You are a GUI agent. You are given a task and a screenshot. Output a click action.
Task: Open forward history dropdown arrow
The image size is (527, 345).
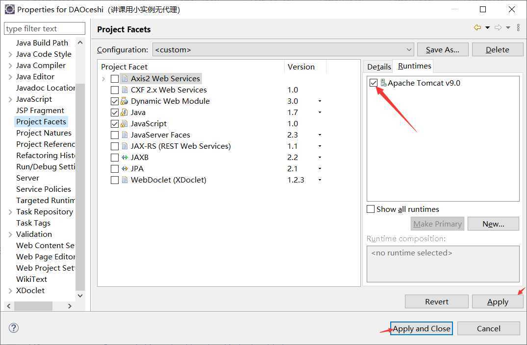tap(508, 28)
